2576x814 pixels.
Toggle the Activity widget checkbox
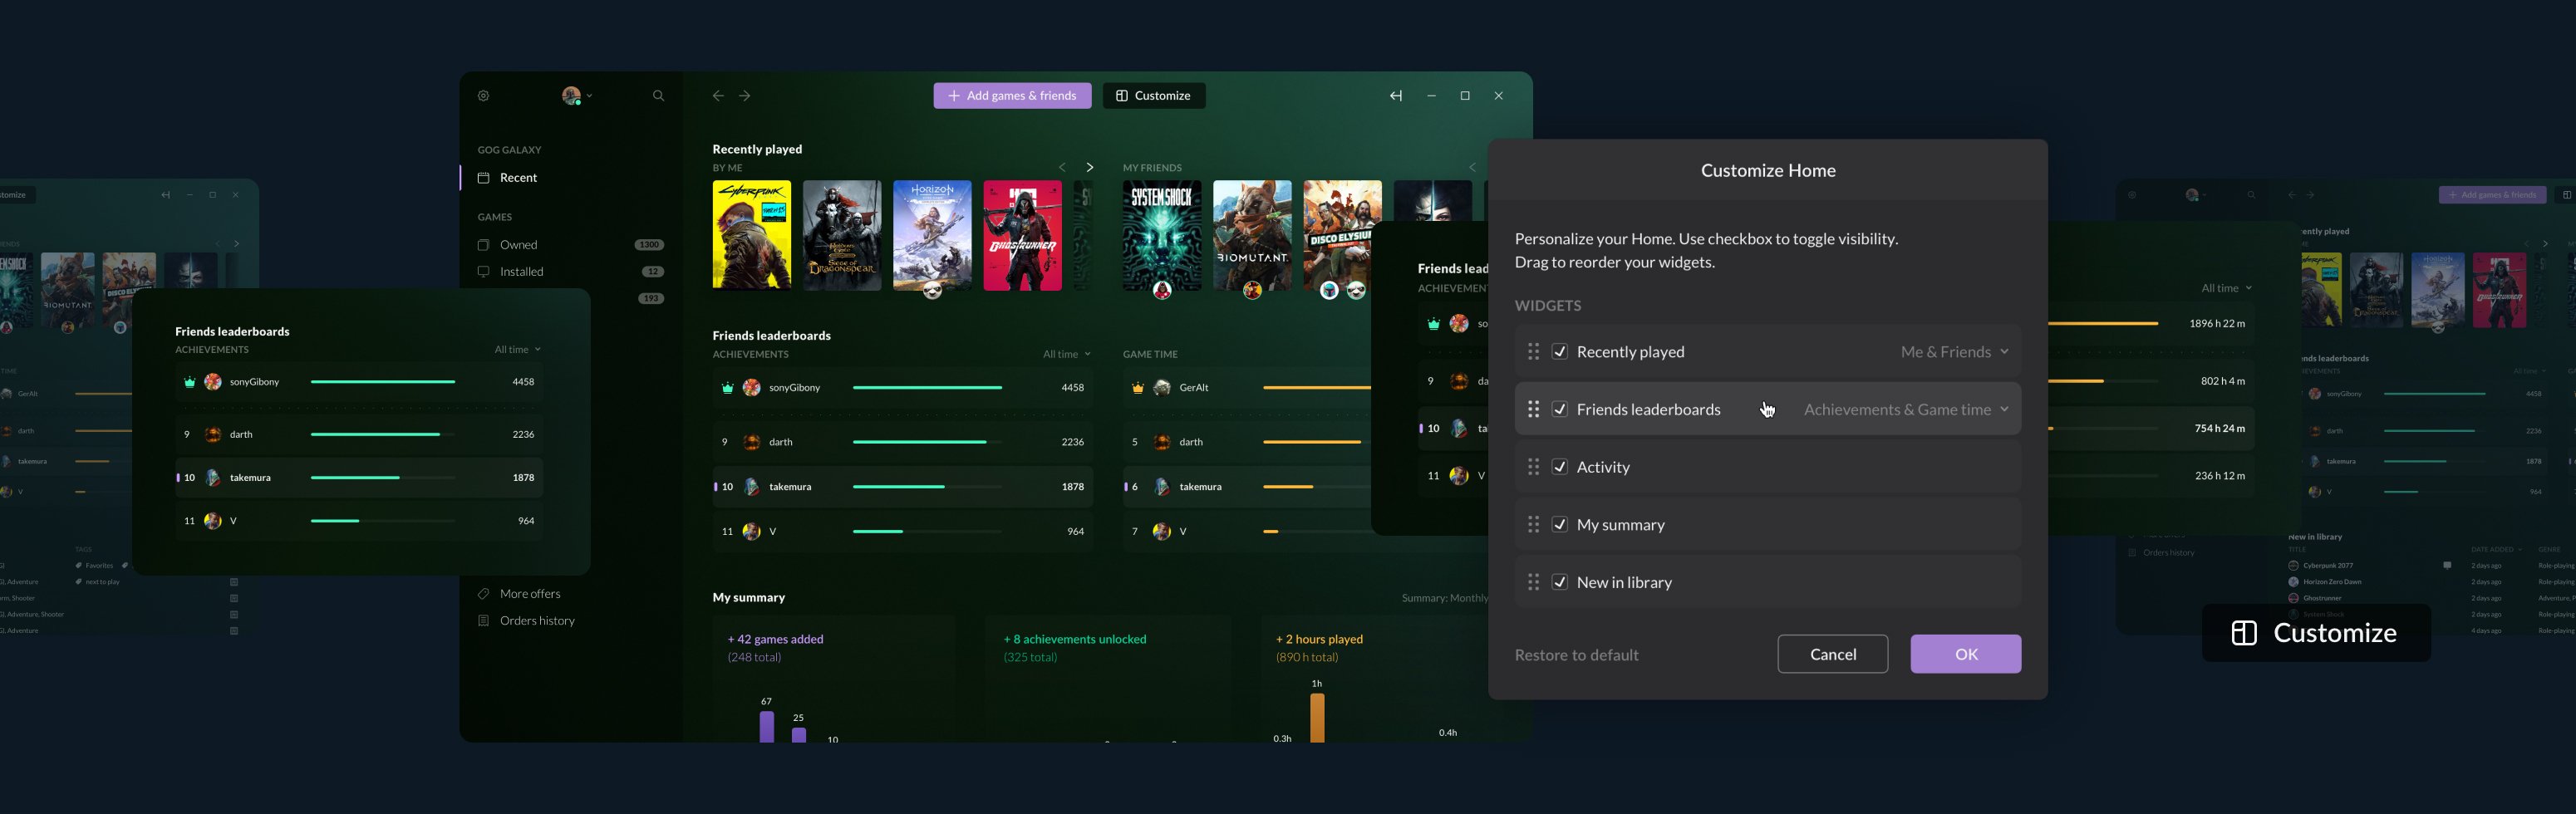(1559, 467)
